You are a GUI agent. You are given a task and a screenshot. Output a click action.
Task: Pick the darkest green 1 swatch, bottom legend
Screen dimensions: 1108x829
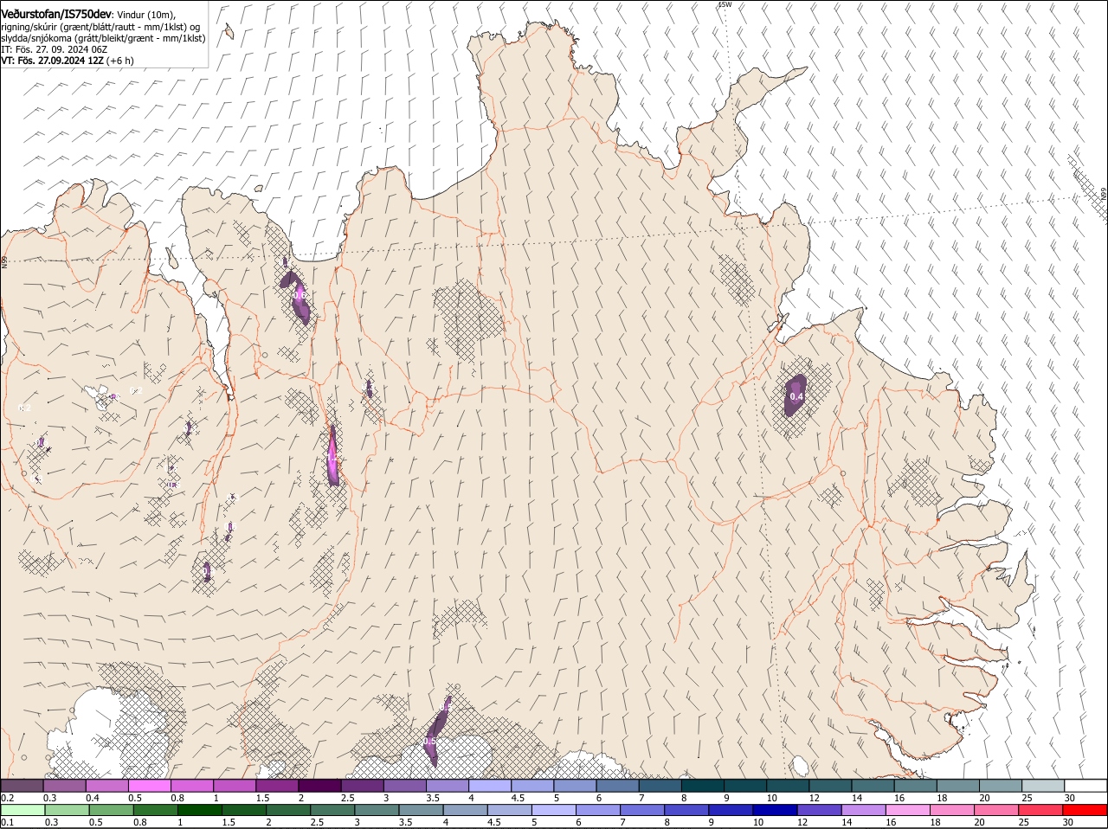199,810
